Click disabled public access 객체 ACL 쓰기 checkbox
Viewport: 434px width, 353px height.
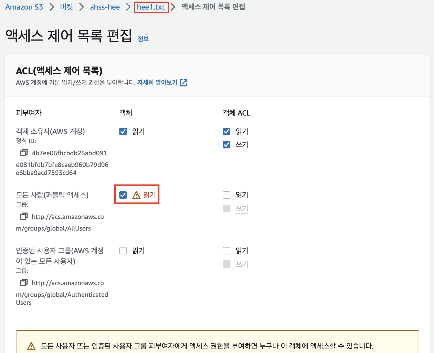(x=227, y=208)
